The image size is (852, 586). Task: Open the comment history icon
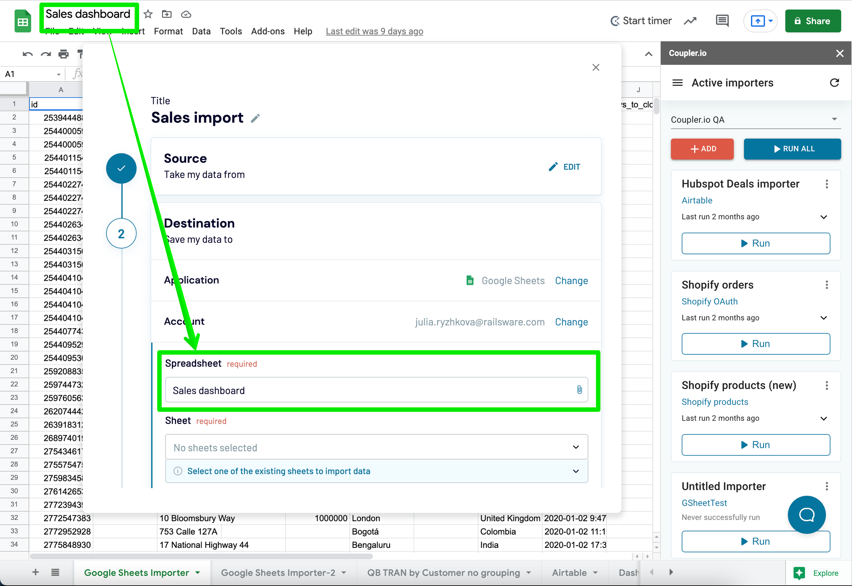coord(722,21)
